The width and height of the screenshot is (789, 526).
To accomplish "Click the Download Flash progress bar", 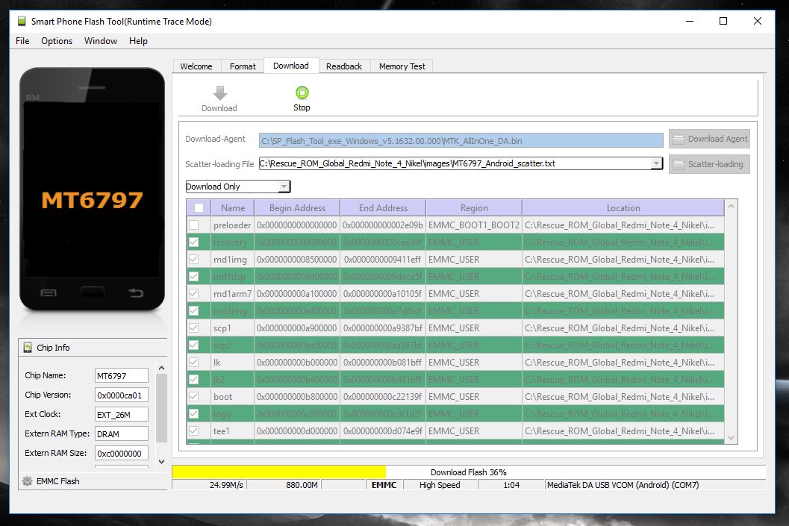I will (x=468, y=472).
